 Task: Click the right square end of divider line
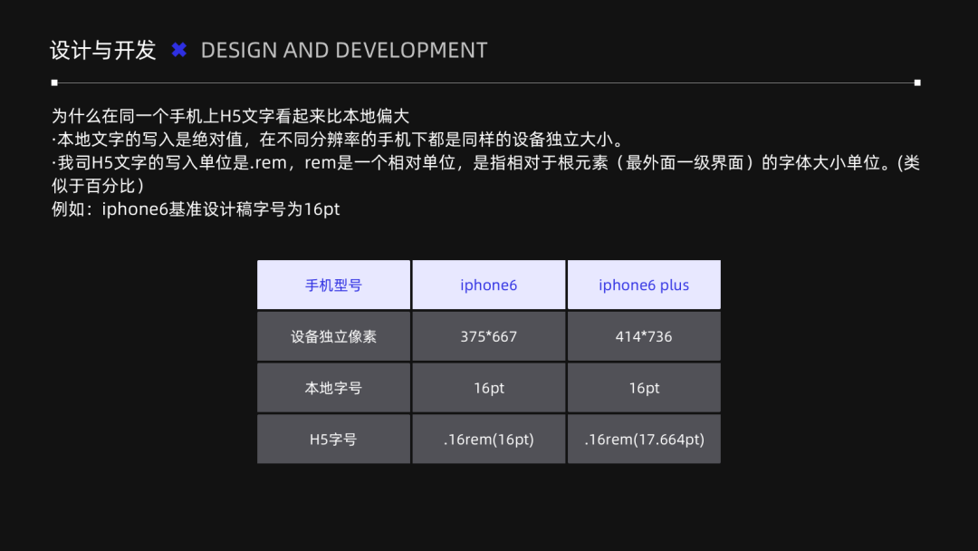tap(917, 82)
